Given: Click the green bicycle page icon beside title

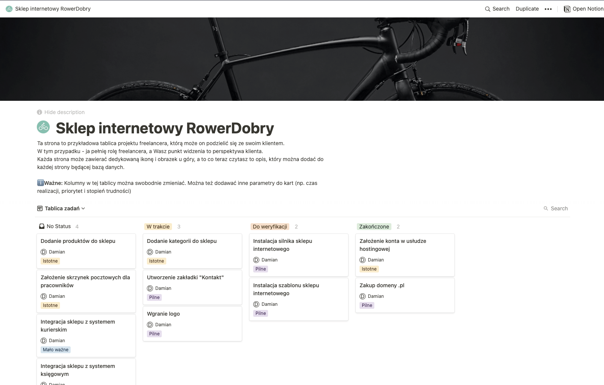Looking at the screenshot, I should (43, 127).
